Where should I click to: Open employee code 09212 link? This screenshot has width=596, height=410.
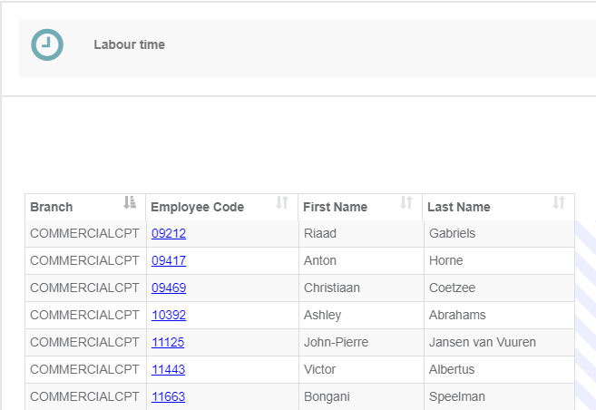pyautogui.click(x=169, y=233)
